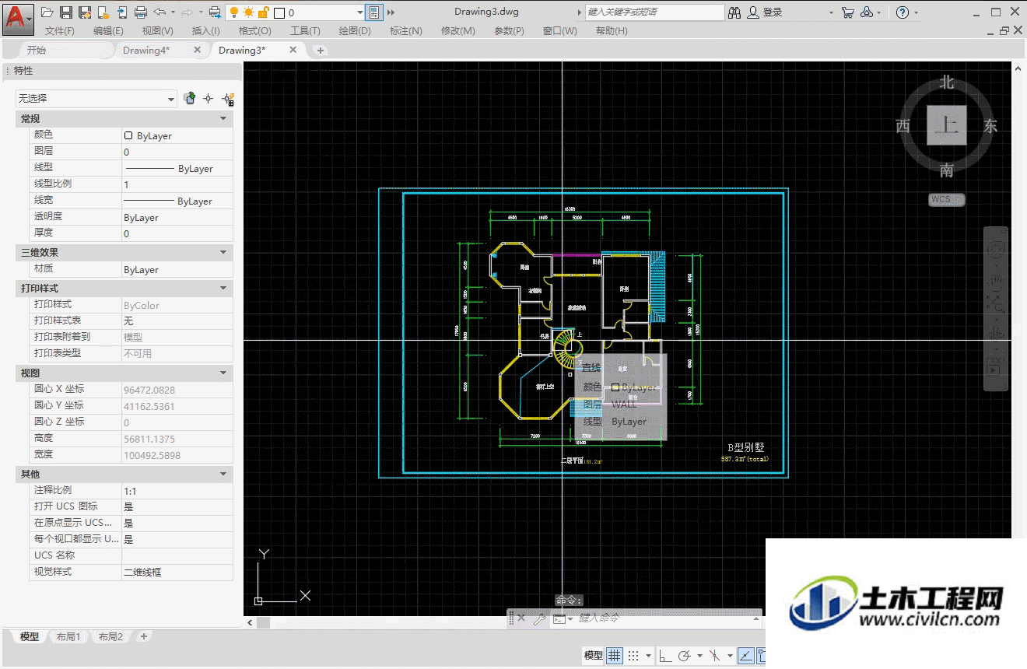1027x669 pixels.
Task: Open the 格式(O) menu
Action: pos(254,30)
